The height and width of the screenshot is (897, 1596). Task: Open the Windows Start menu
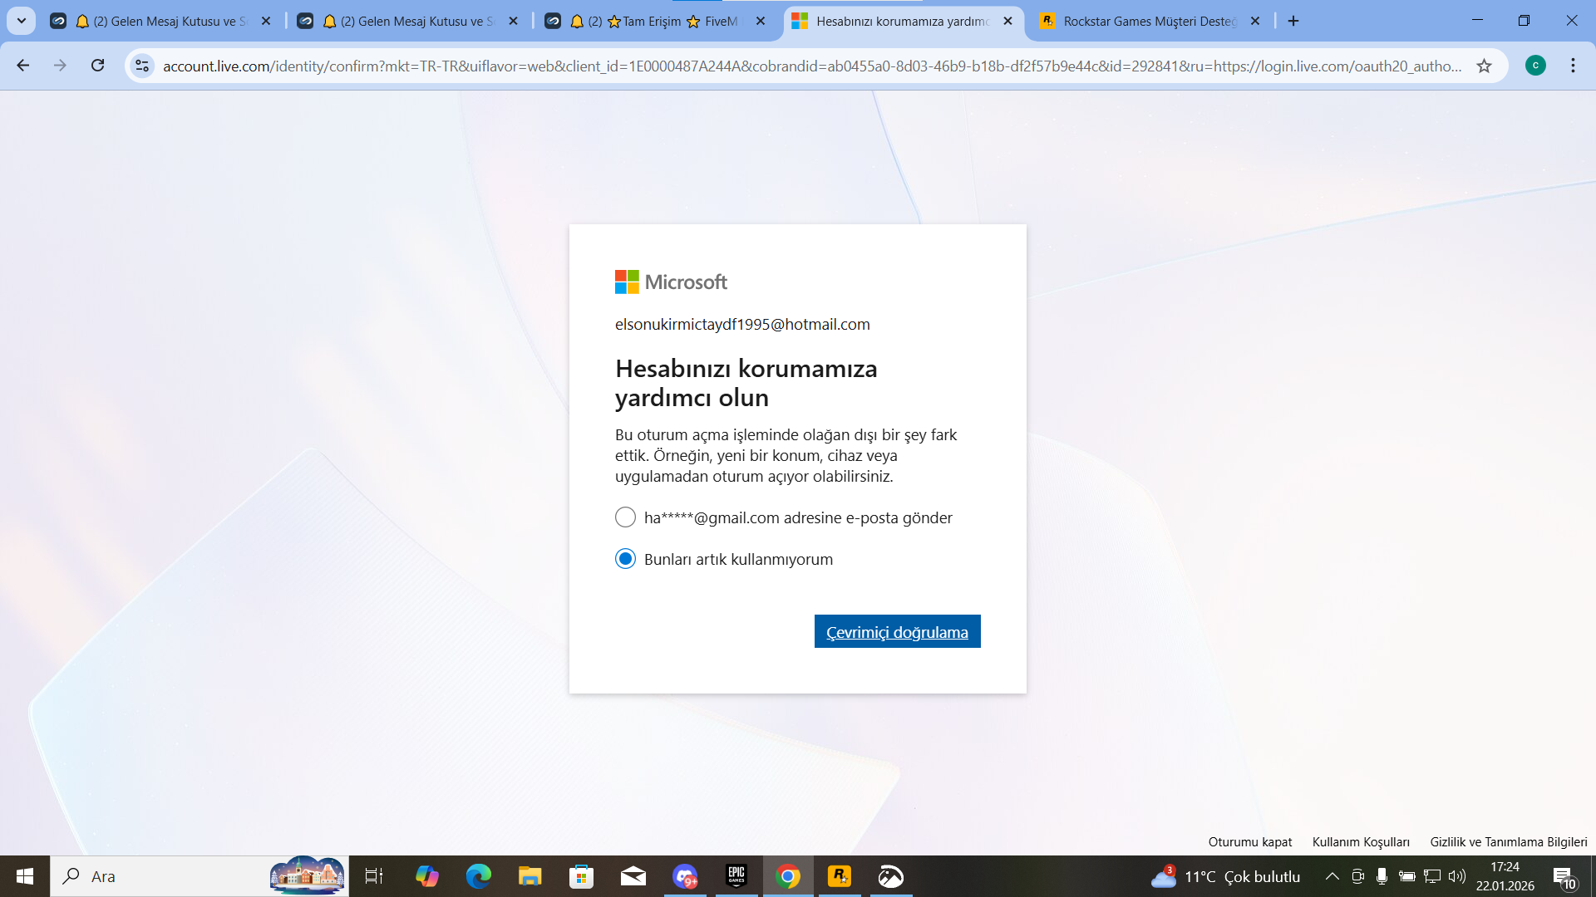coord(25,876)
